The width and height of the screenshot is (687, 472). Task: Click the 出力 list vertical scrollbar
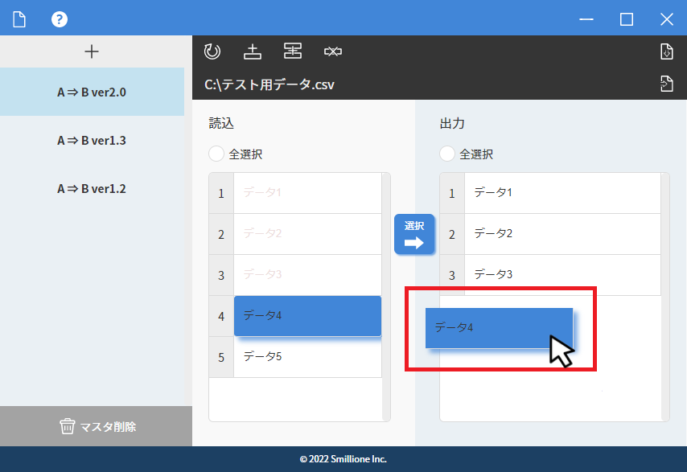[x=665, y=296]
